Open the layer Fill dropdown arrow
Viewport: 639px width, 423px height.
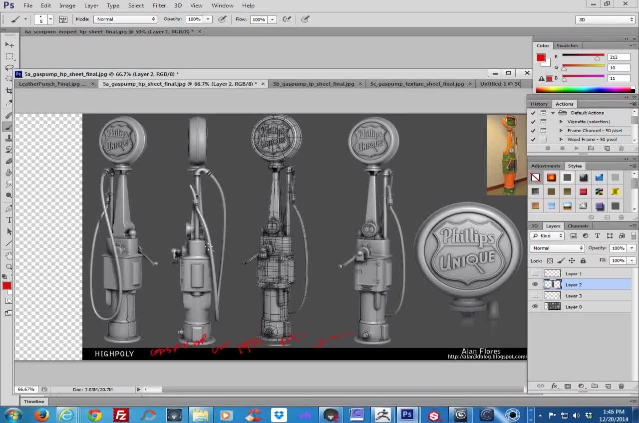point(632,260)
